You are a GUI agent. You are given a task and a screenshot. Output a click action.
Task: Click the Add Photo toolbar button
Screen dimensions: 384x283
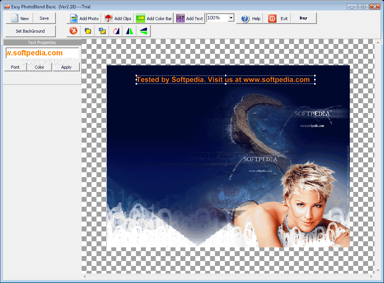click(x=84, y=18)
